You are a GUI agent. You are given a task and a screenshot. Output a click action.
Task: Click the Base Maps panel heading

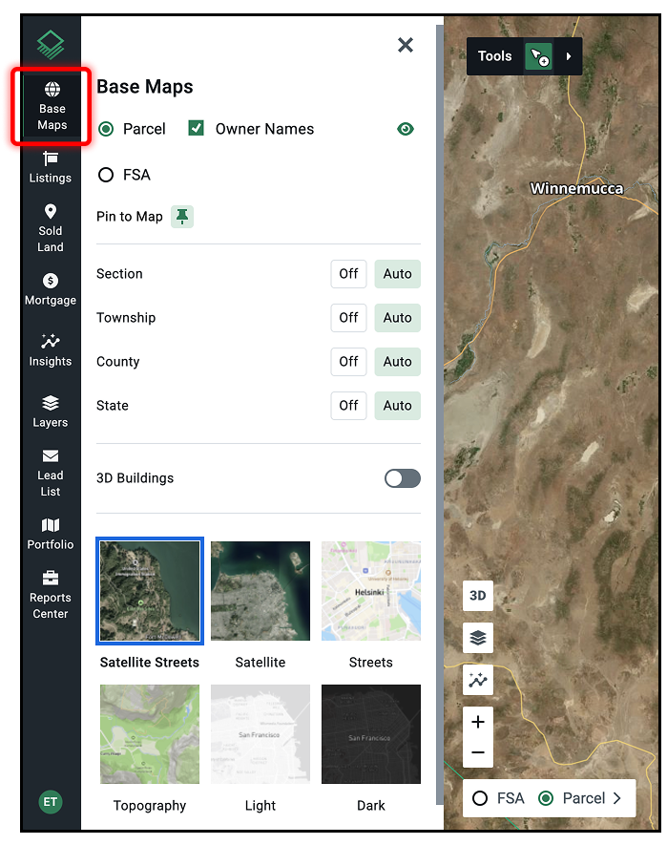[x=144, y=87]
